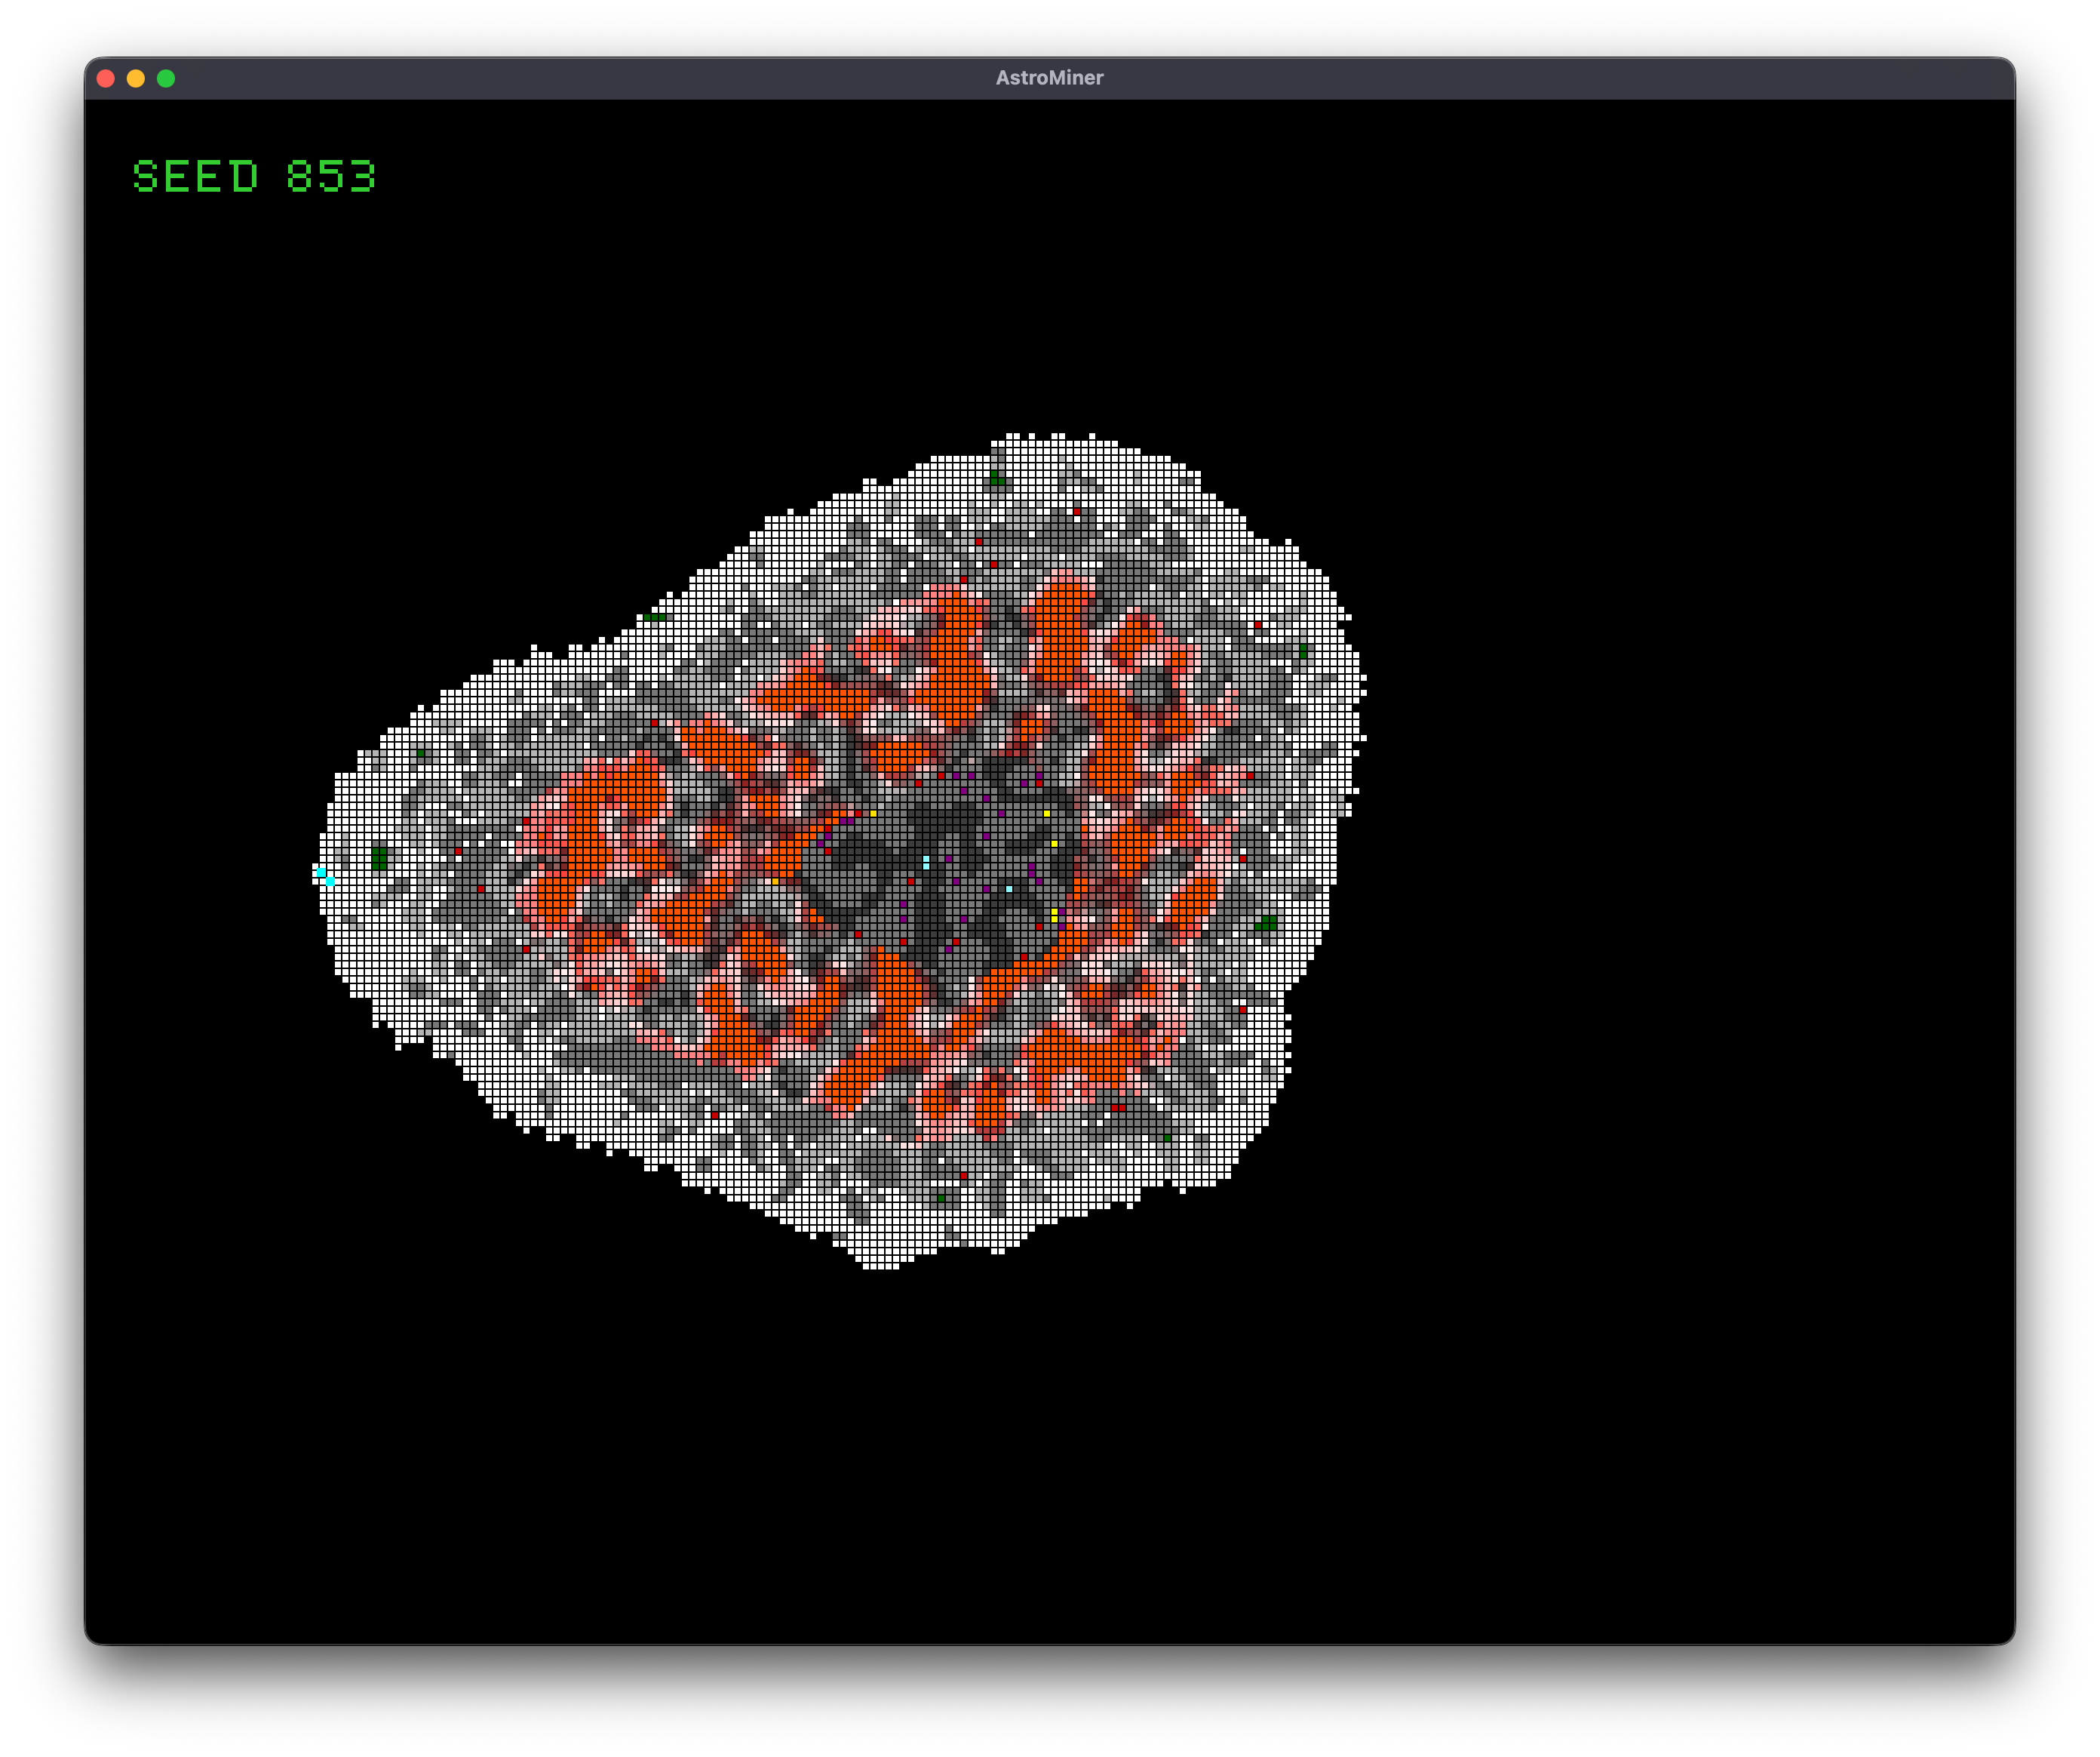Click the cyan miner marker on asteroid's left edge
2100x1757 pixels.
point(326,876)
